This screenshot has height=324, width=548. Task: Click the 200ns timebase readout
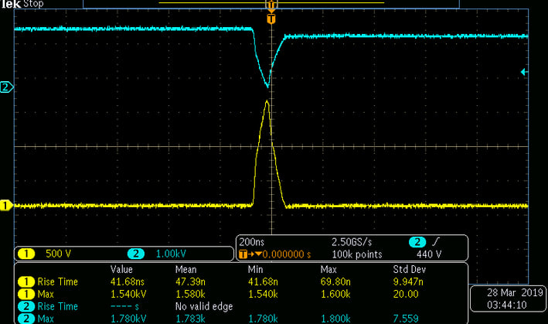(x=252, y=242)
